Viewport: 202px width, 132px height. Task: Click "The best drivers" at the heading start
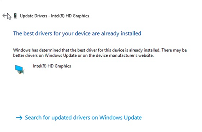click(33, 33)
